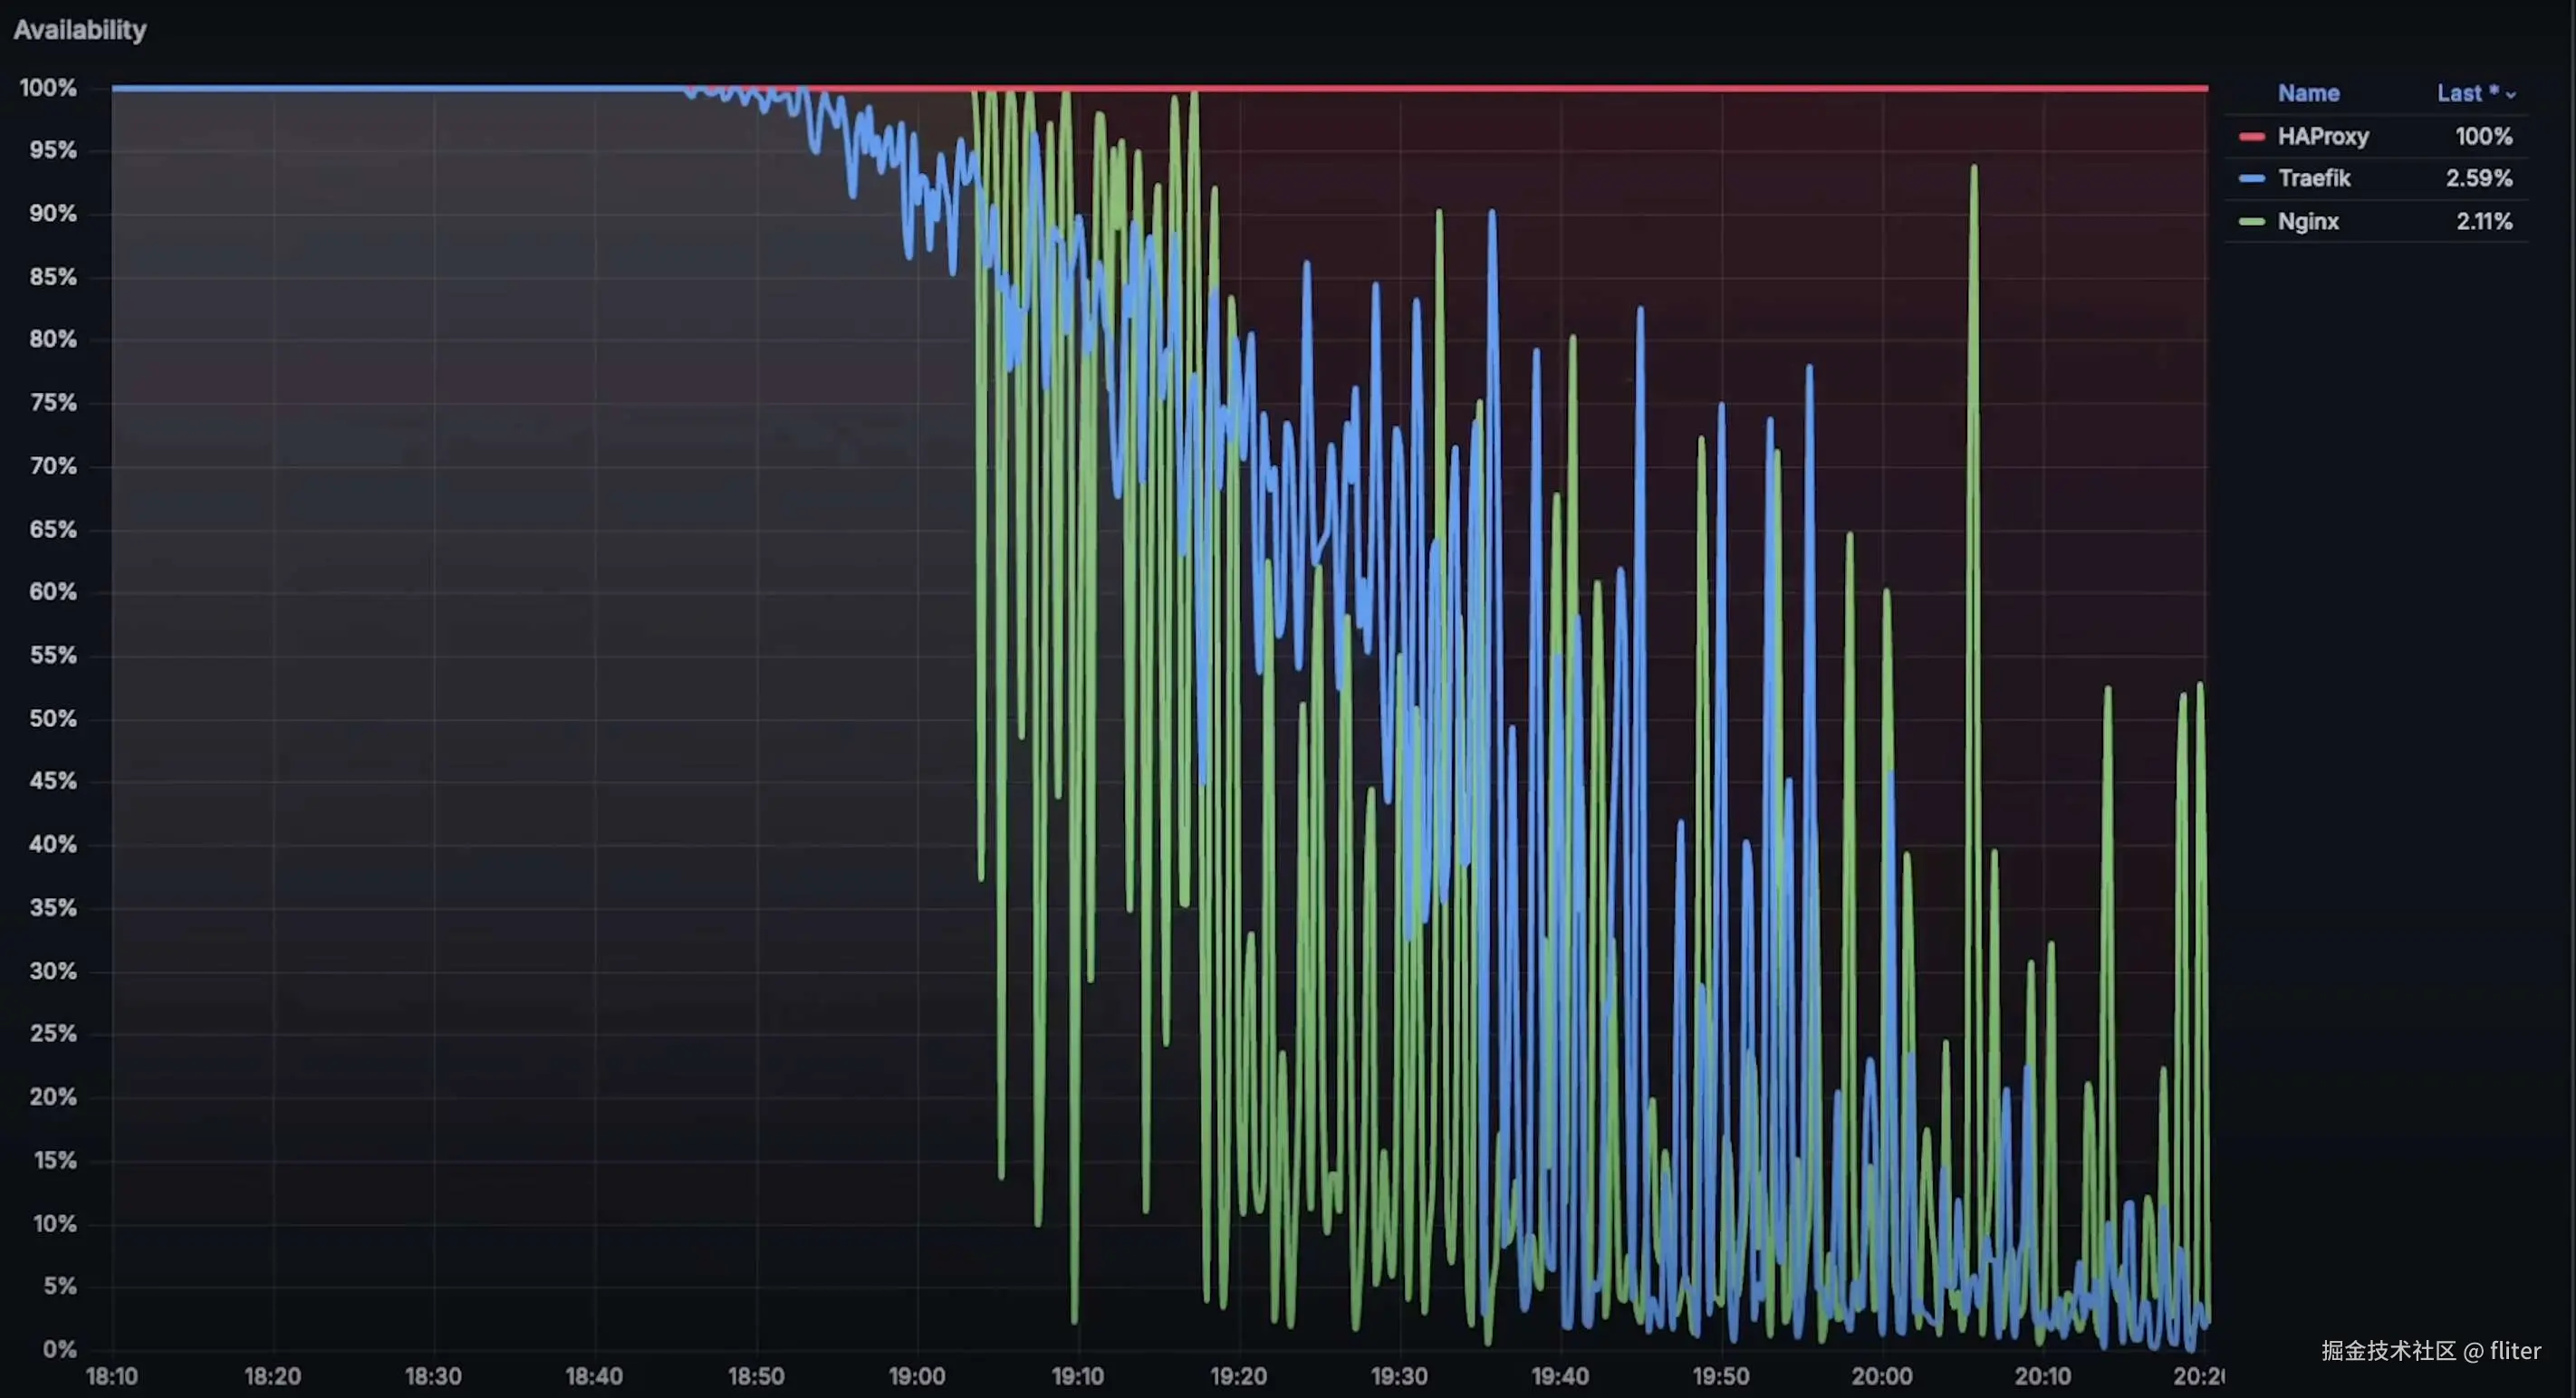The image size is (2576, 1398).
Task: Click the 19:00 time axis label
Action: [916, 1376]
